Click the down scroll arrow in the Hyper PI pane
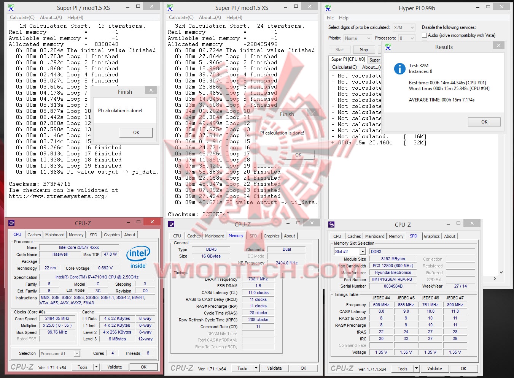Image resolution: width=514 pixels, height=378 pixels. (501, 272)
